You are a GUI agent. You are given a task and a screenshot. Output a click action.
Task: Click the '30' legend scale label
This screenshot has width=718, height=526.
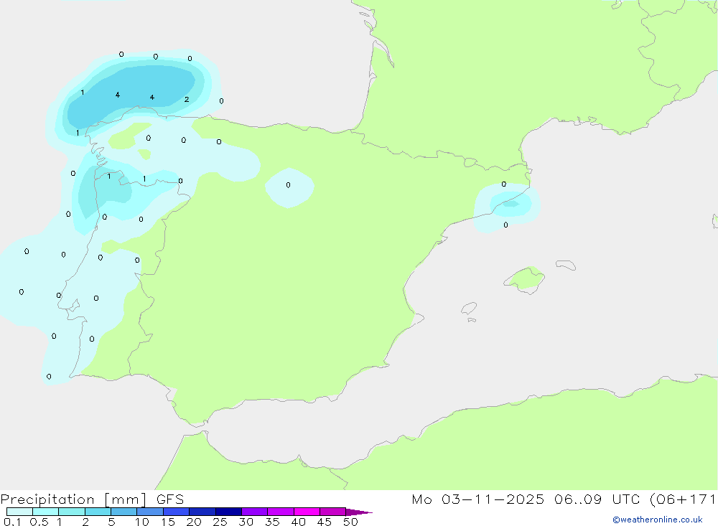246,522
